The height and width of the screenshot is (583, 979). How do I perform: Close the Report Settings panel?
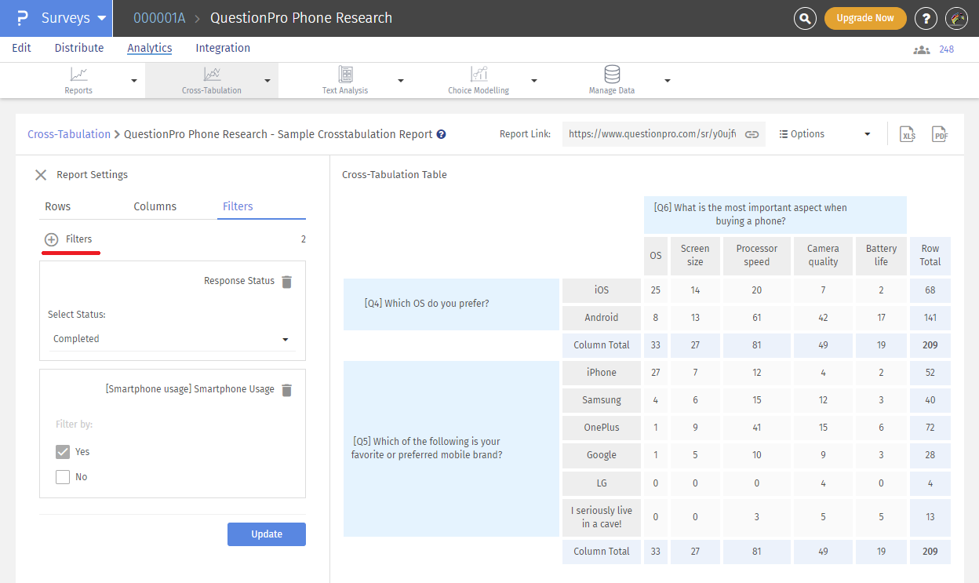click(x=41, y=175)
